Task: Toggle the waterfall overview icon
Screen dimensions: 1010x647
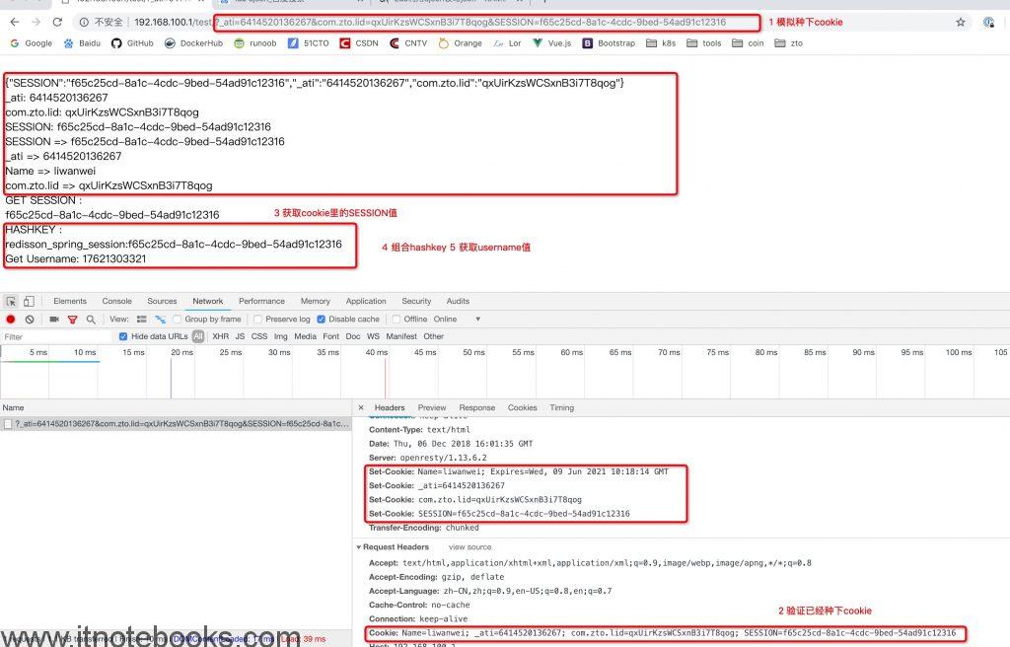Action: 161,319
